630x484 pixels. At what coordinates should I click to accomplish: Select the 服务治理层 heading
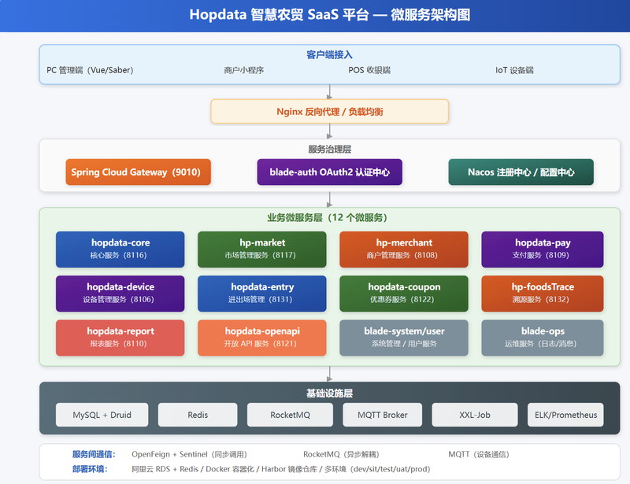329,150
